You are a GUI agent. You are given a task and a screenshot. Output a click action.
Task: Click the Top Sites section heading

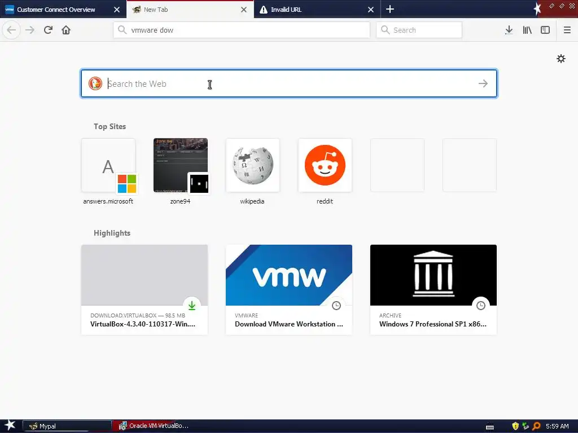point(110,126)
